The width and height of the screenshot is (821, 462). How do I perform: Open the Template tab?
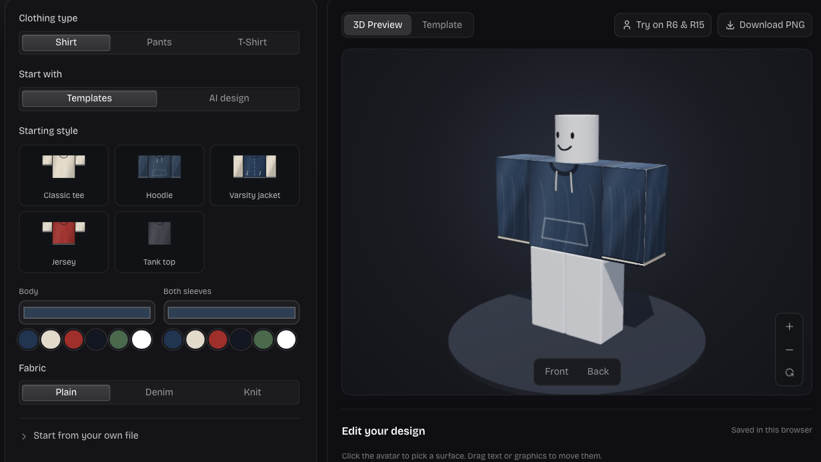[x=442, y=25]
